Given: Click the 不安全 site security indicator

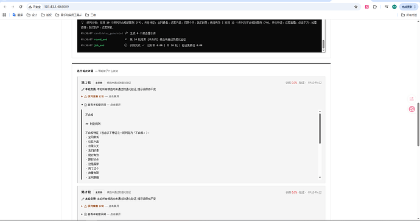Looking at the screenshot, I should [35, 7].
